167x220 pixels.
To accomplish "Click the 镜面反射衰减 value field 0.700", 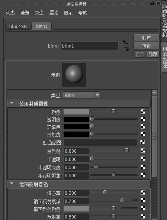I will tap(76, 201).
